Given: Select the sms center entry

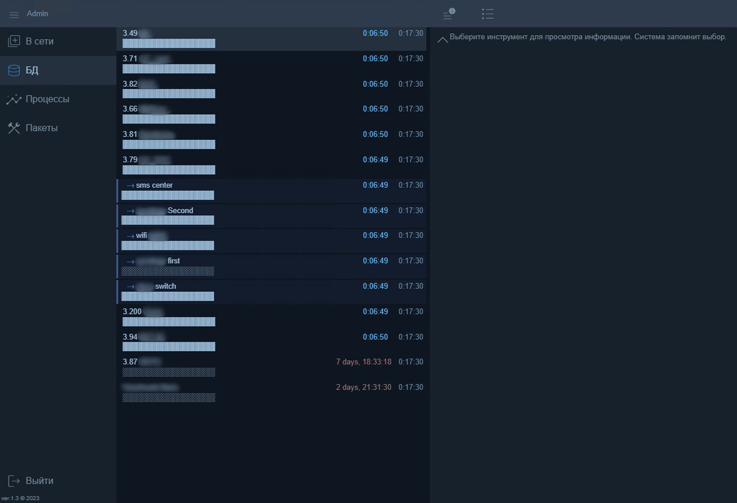Looking at the screenshot, I should coord(154,185).
